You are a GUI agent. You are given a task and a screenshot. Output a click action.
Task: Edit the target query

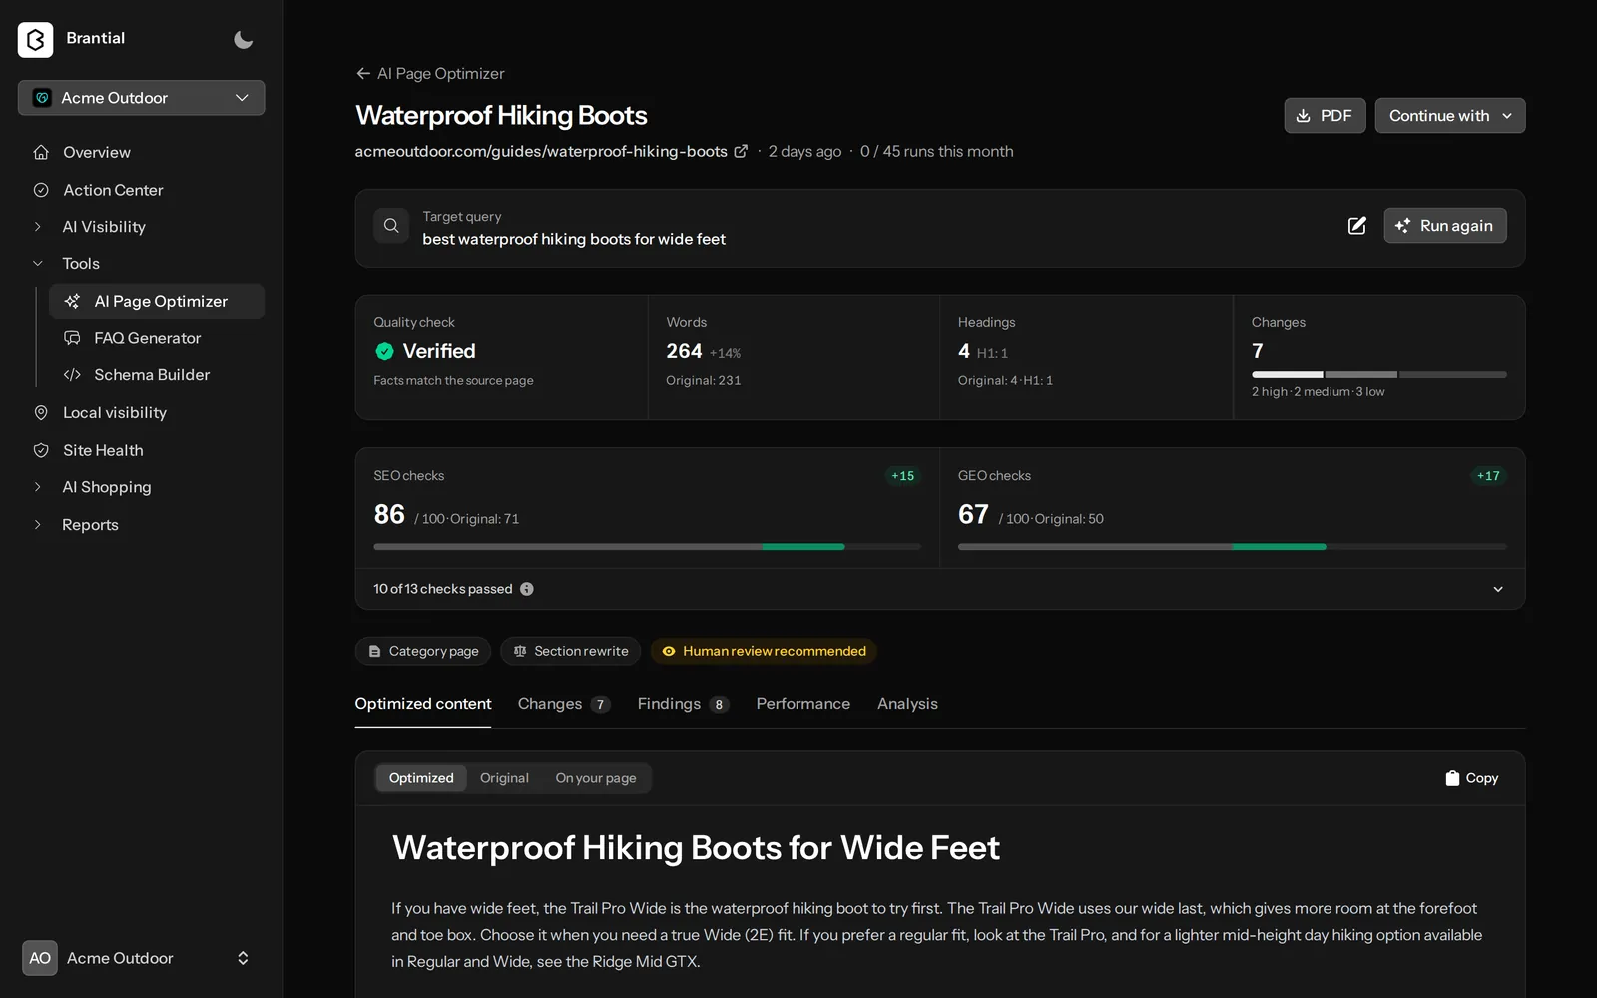(x=1357, y=226)
